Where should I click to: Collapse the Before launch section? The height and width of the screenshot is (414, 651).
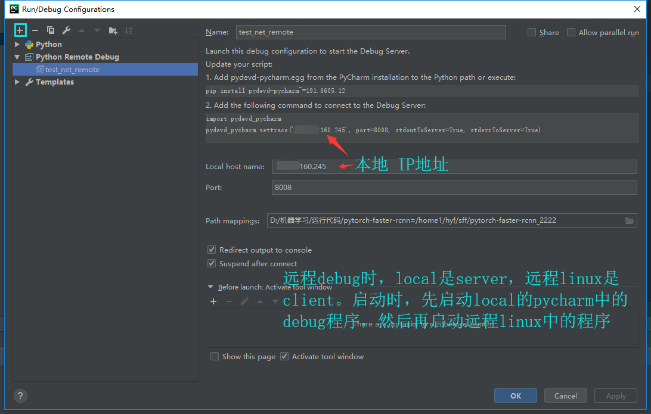[x=210, y=286]
